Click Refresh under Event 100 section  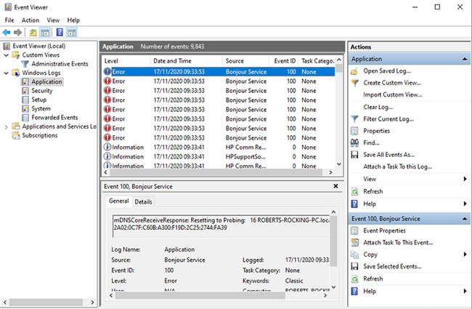[373, 279]
